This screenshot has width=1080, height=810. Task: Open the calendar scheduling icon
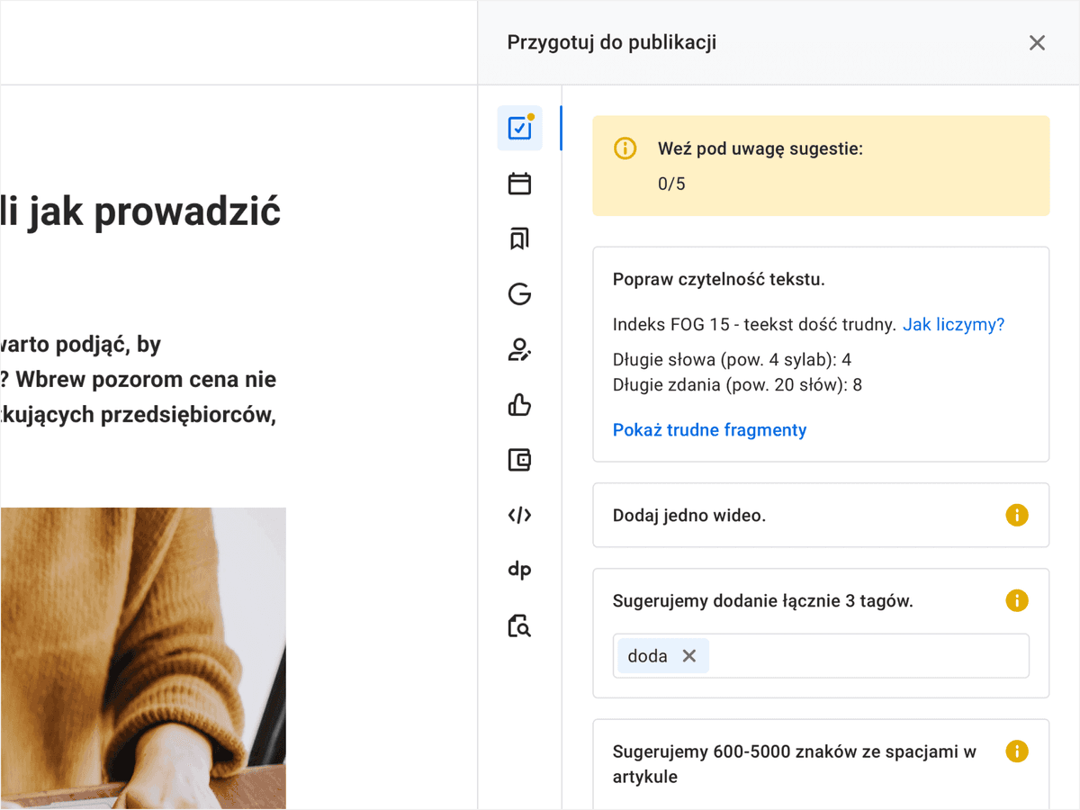coord(519,184)
